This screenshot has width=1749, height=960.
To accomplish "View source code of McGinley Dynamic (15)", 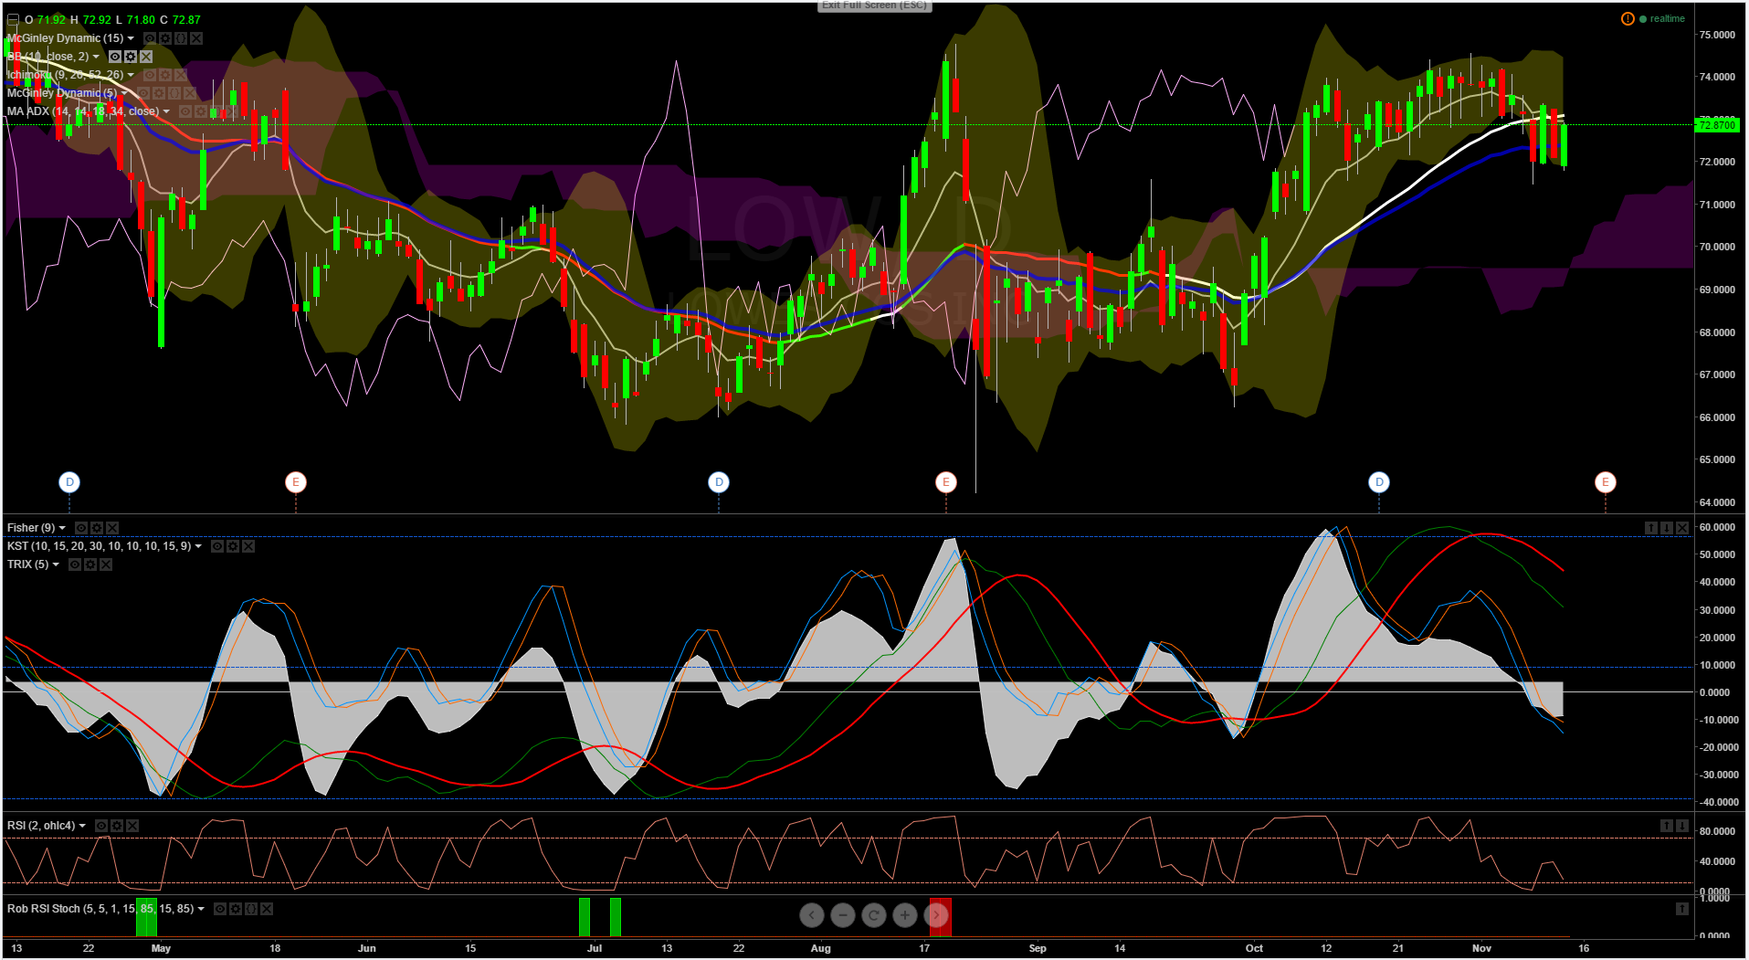I will (x=181, y=38).
